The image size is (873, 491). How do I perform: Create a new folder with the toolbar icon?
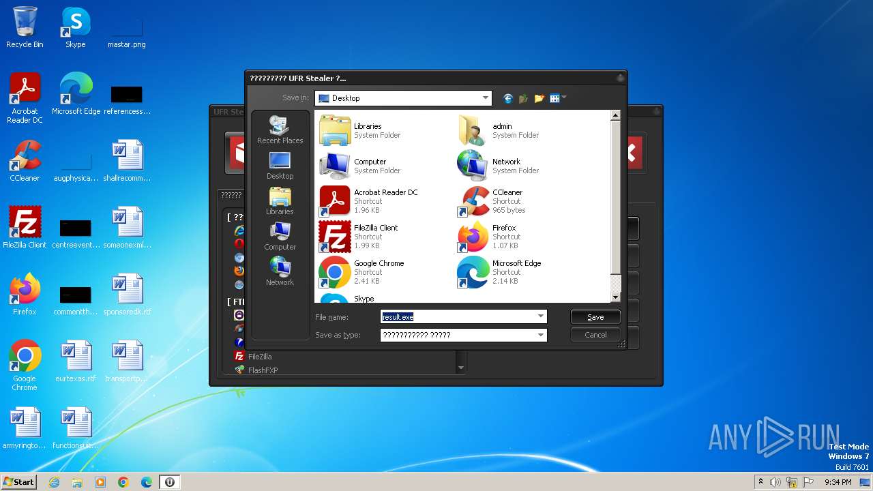coord(539,98)
